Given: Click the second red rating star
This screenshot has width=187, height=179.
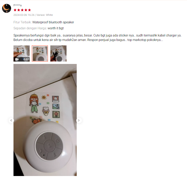Looking at the screenshot, I should tap(19, 10).
